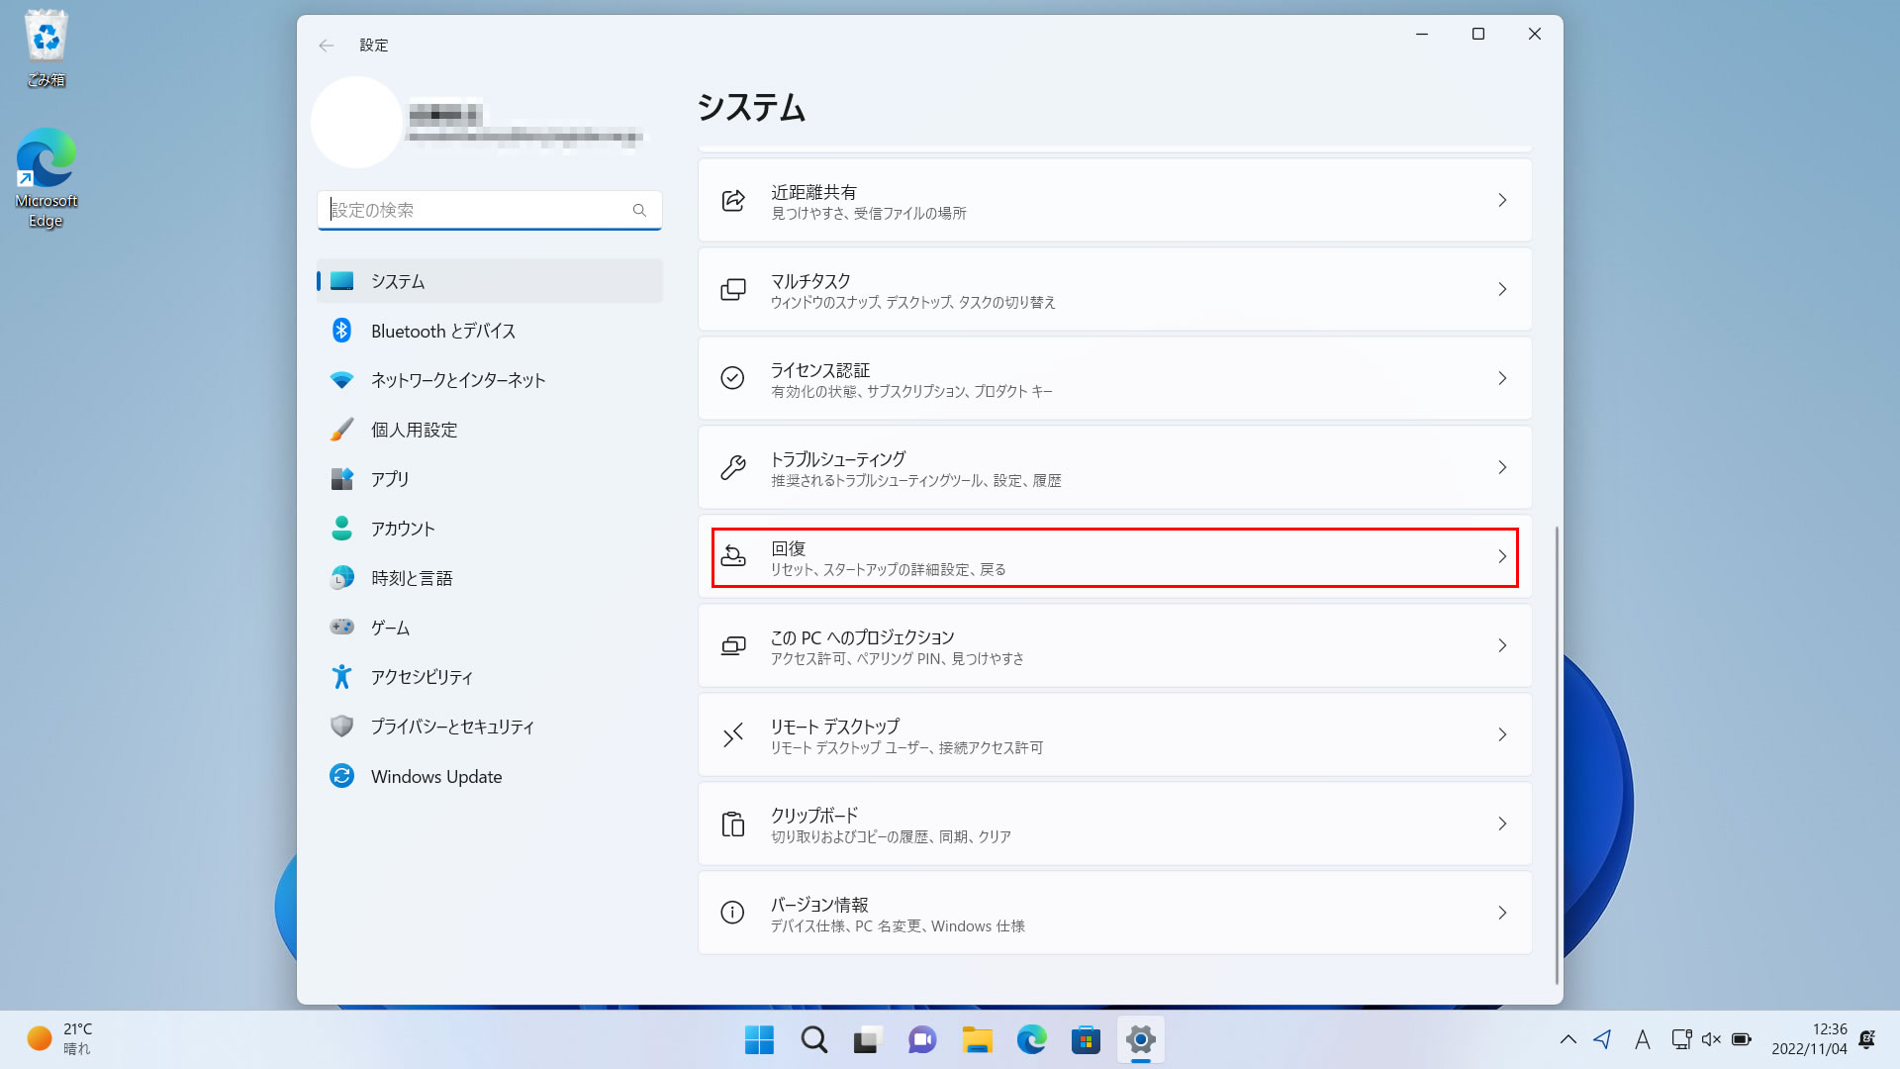Viewport: 1900px width, 1069px height.
Task: Expand 近距離共有 with its chevron
Action: pyautogui.click(x=1502, y=200)
